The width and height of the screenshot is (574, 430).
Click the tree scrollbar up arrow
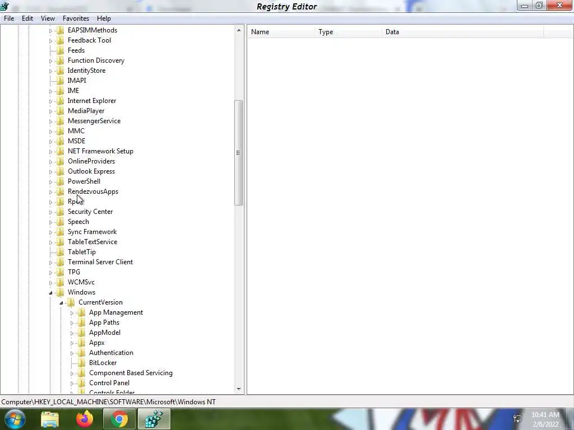[239, 30]
